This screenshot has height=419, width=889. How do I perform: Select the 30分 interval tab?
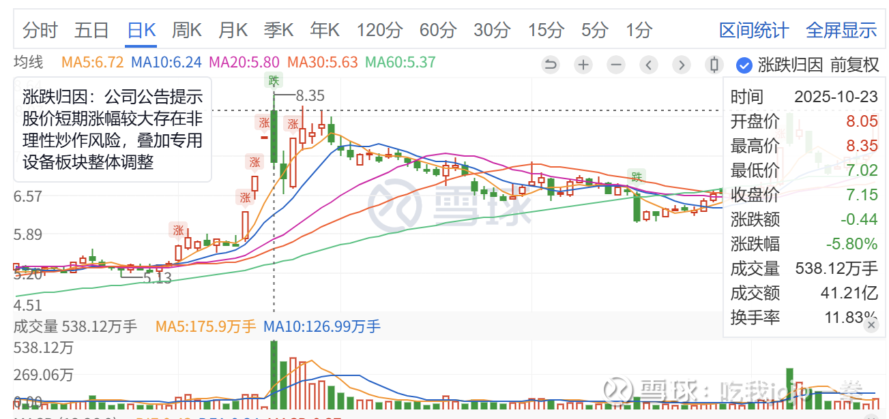click(492, 30)
